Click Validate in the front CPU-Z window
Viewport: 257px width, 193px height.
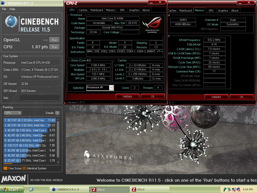(x=127, y=97)
